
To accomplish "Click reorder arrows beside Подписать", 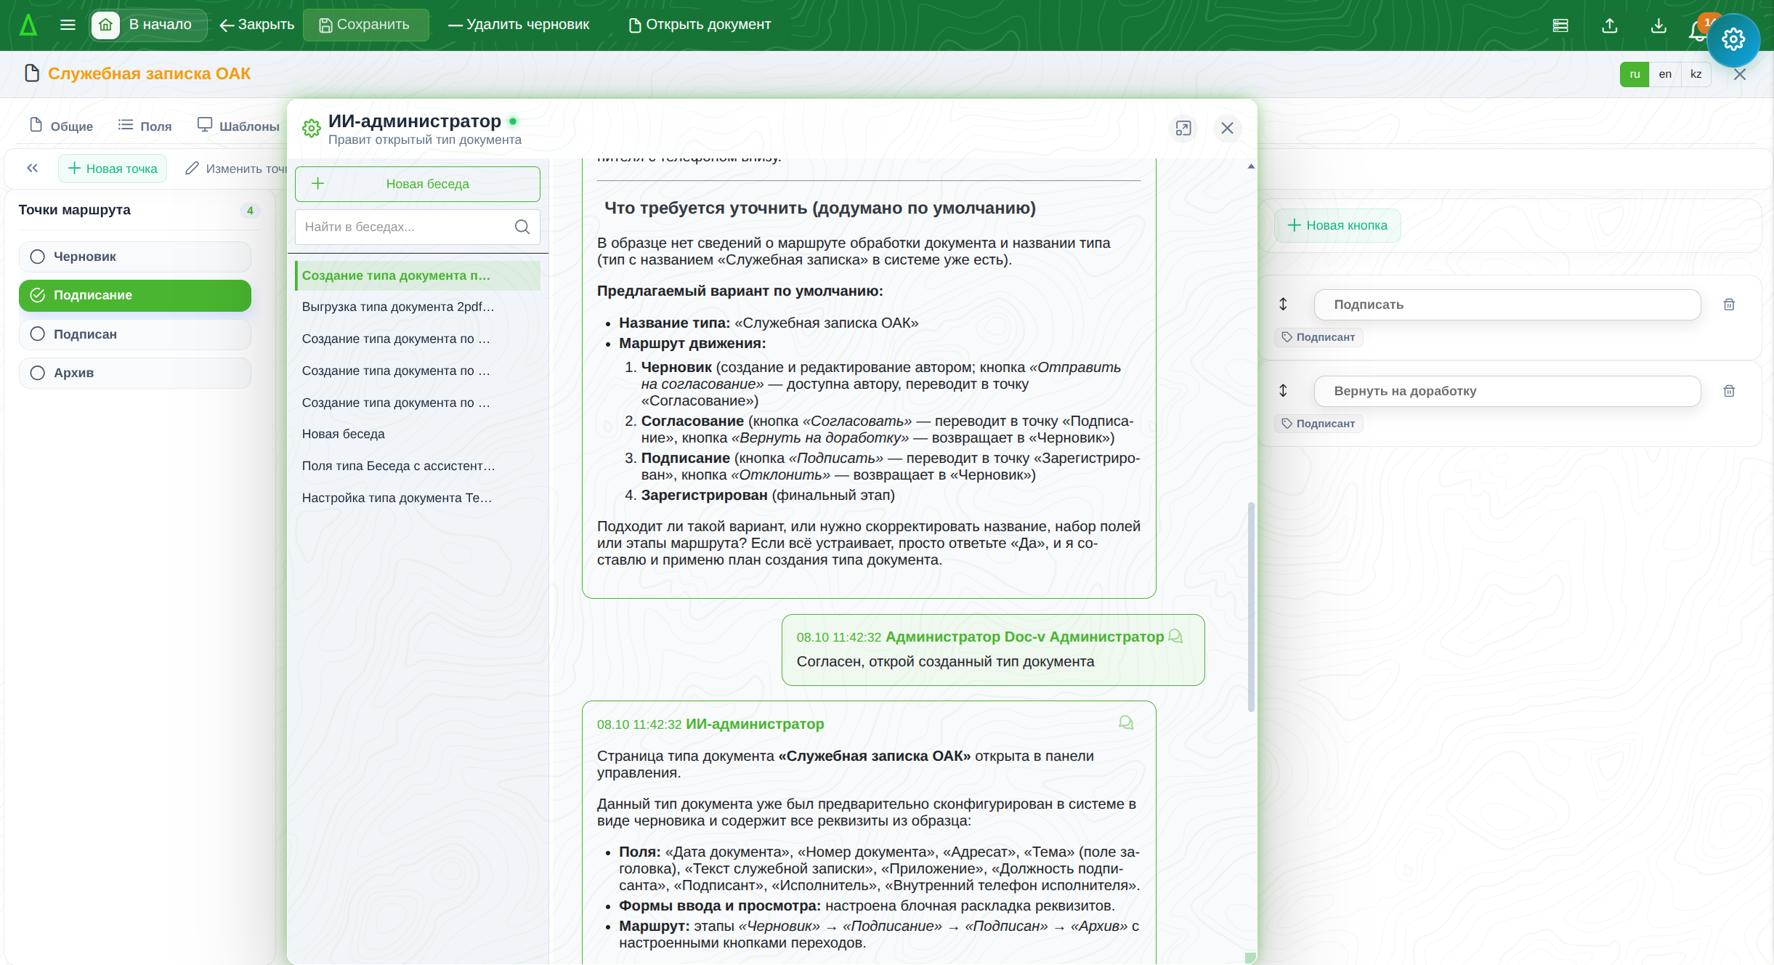I will pyautogui.click(x=1283, y=304).
